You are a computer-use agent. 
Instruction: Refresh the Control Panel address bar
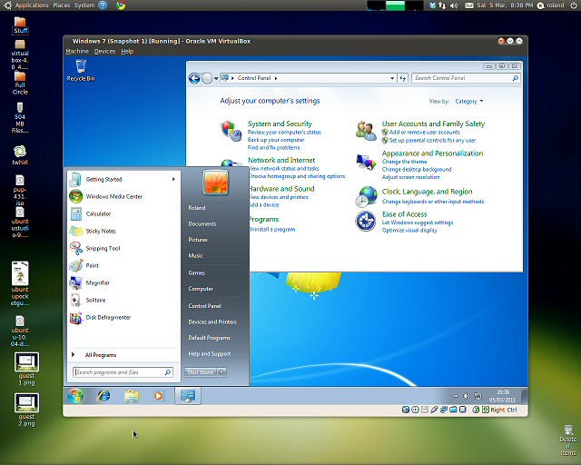tap(402, 78)
